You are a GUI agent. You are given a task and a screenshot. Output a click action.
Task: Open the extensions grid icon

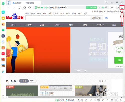point(112,8)
